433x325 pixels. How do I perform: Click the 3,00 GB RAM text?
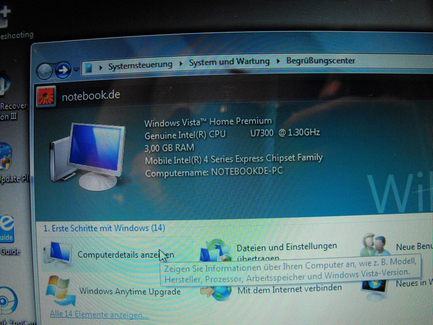click(x=169, y=148)
